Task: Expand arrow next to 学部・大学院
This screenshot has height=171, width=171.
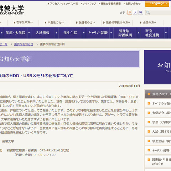Action: pos(29,33)
